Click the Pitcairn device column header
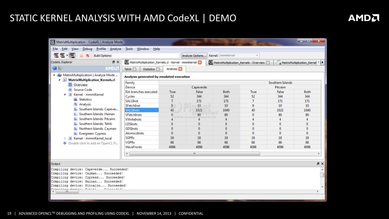389x219 pixels. (x=280, y=87)
